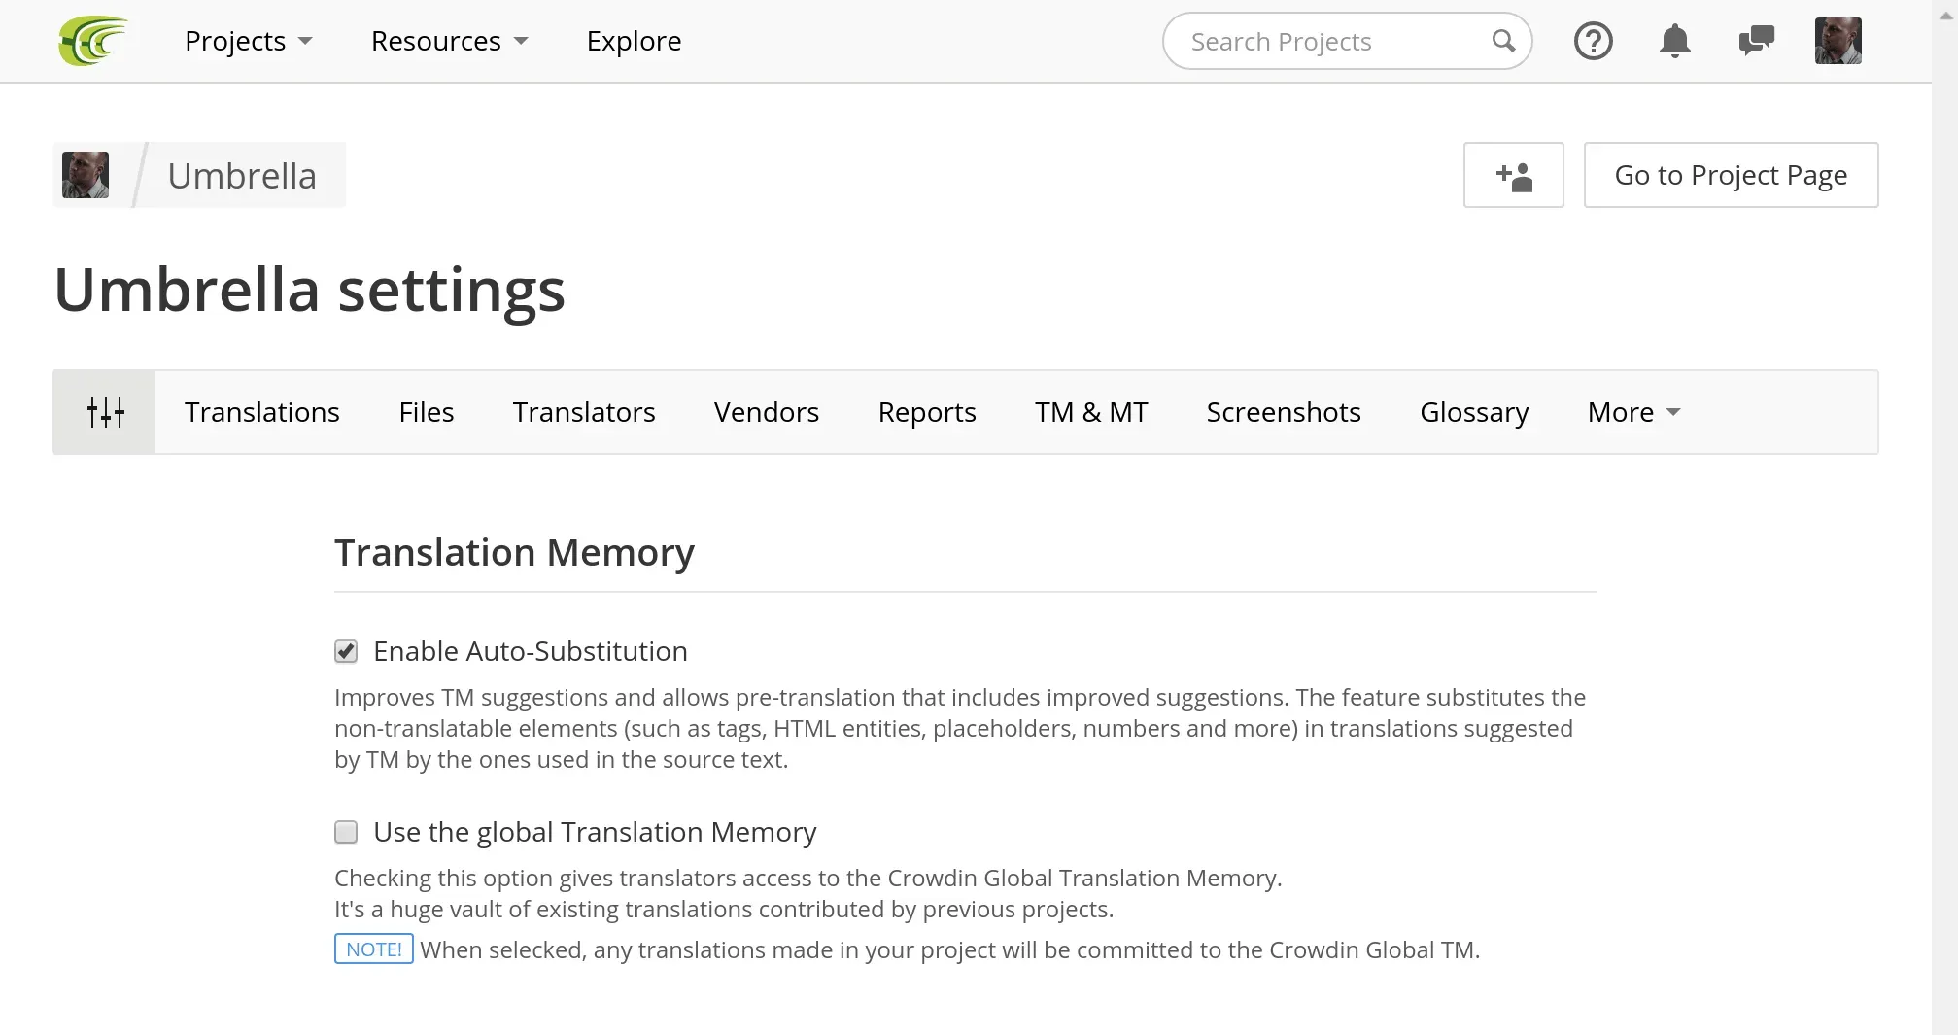Click the Crowdin logo icon

click(x=93, y=41)
